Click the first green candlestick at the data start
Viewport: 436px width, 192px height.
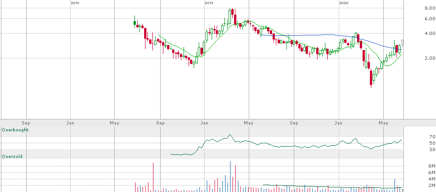click(135, 23)
